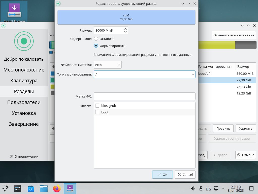Click the Calamares logo in the installer sidebar

coord(24,41)
